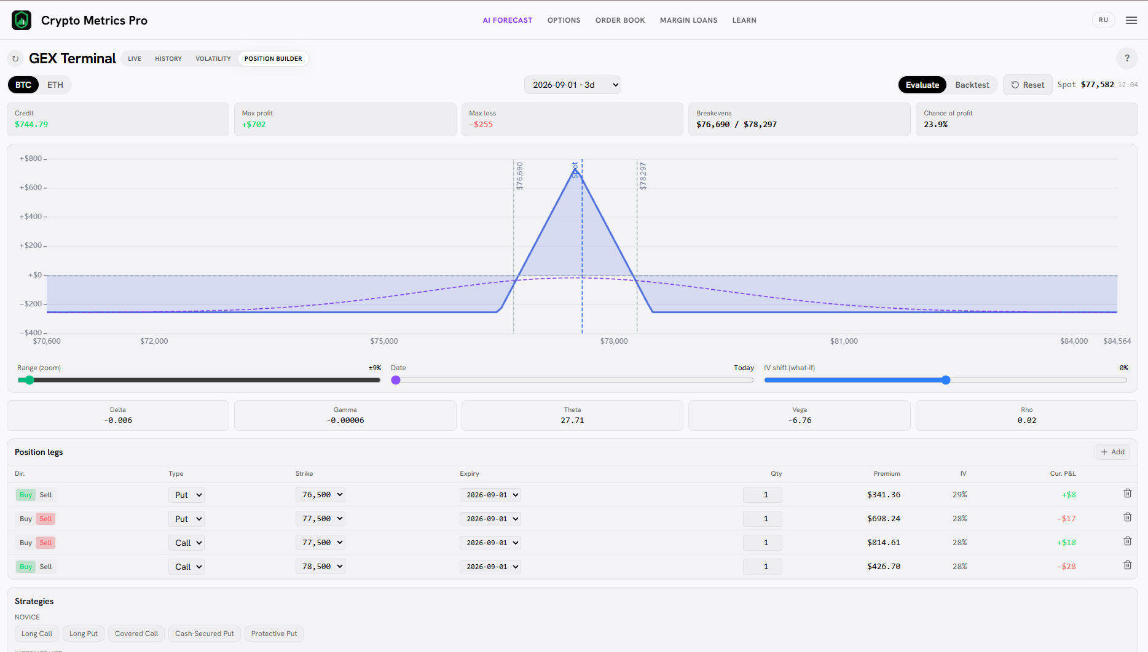The height and width of the screenshot is (652, 1148).
Task: Set the 77,500 Call leg to Buy
Action: (26, 543)
